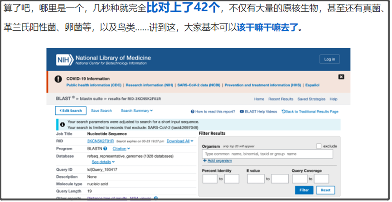Open the Help menu item
The image size is (392, 202).
point(333,99)
